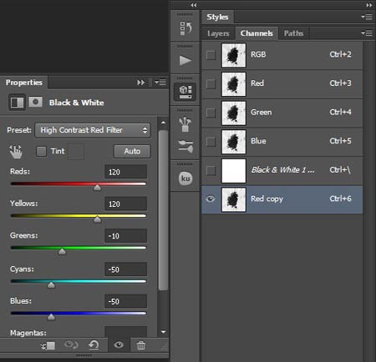Expand the icon dock with double left arrows
The image size is (376, 362).
point(194,5)
